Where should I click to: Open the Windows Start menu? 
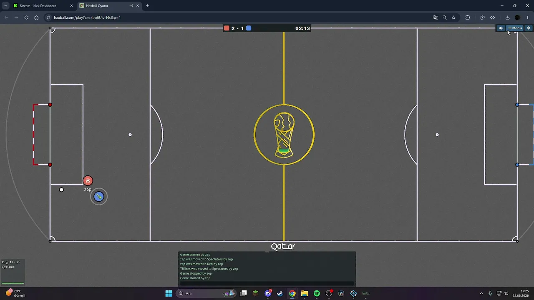[x=169, y=293]
